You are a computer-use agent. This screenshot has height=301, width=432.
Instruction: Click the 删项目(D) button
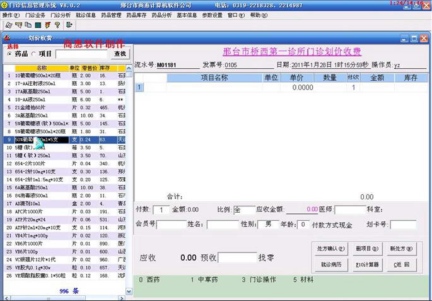click(367, 249)
